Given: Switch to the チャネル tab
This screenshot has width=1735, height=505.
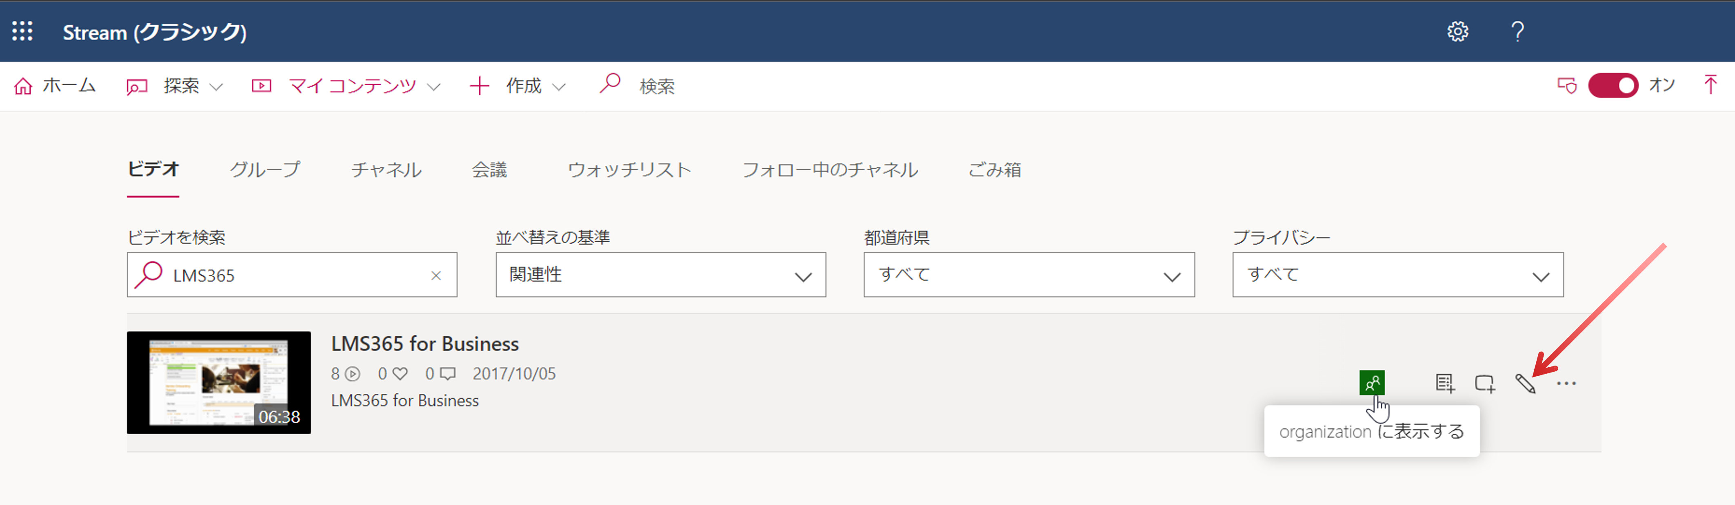Looking at the screenshot, I should [x=386, y=170].
